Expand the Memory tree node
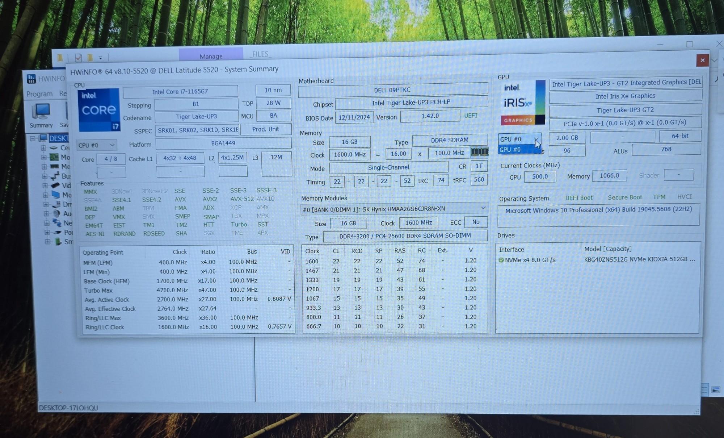 [44, 167]
